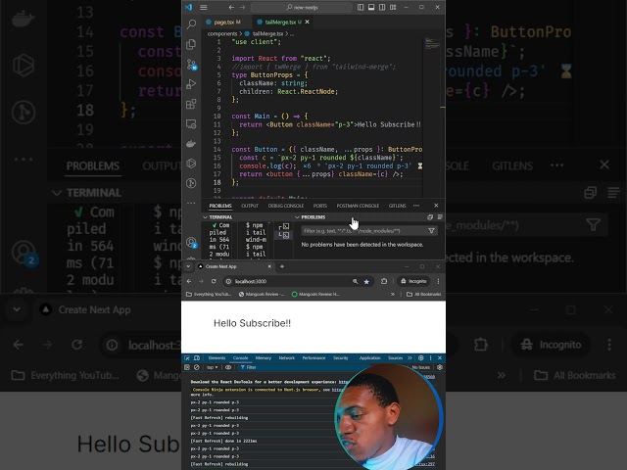Click the VS Code command center search box
The height and width of the screenshot is (470, 627).
[302, 7]
